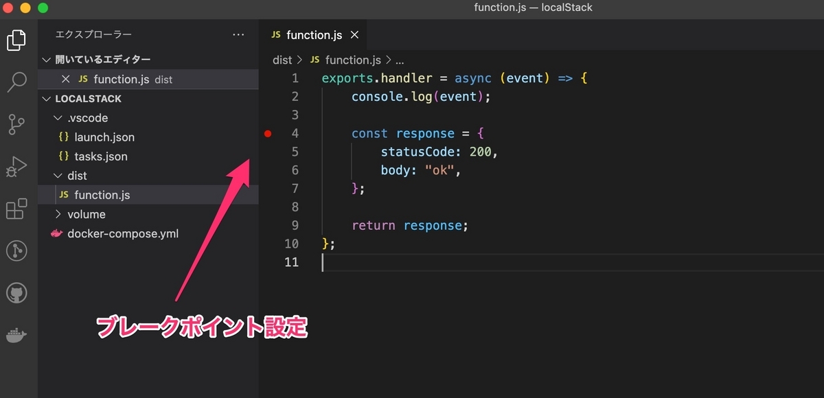This screenshot has height=398, width=824.
Task: Open the Git graph icon in activity bar
Action: click(16, 251)
